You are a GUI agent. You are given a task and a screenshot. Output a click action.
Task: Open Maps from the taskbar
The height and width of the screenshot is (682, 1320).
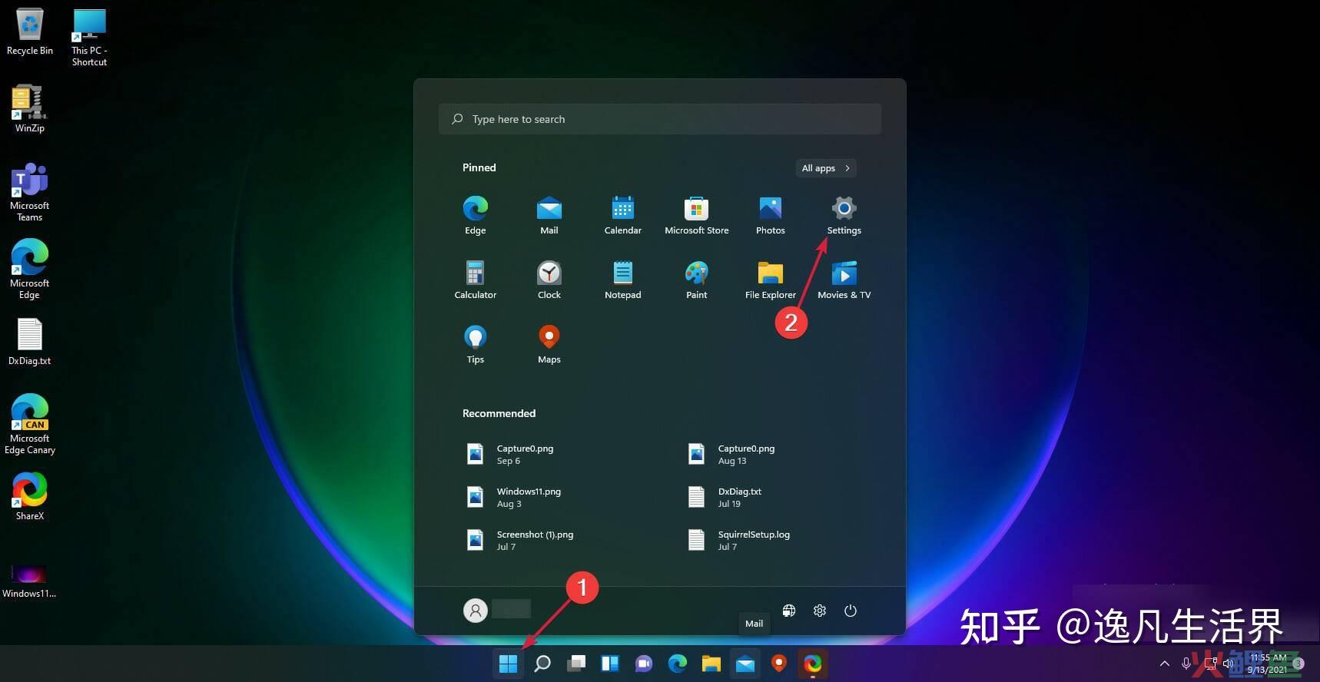(779, 664)
